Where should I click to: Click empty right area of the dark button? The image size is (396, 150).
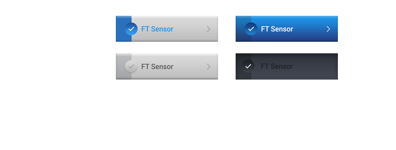(317, 66)
